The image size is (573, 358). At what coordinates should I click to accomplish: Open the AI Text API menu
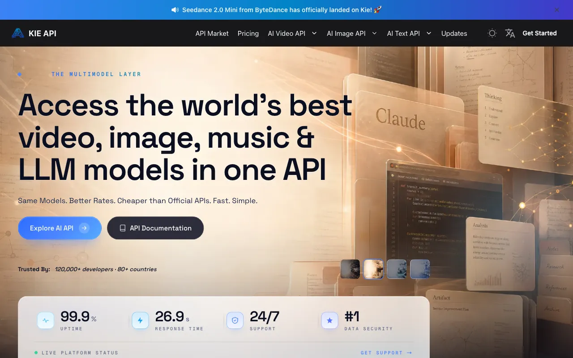[x=403, y=34]
